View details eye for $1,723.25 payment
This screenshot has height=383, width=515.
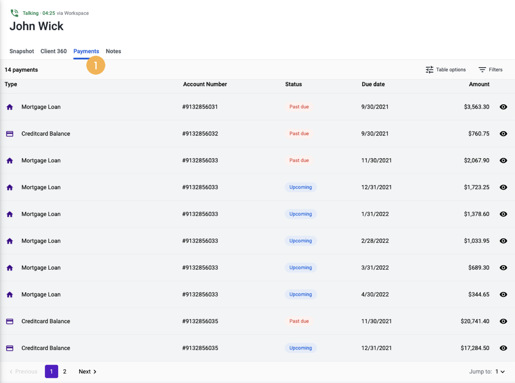pyautogui.click(x=503, y=187)
